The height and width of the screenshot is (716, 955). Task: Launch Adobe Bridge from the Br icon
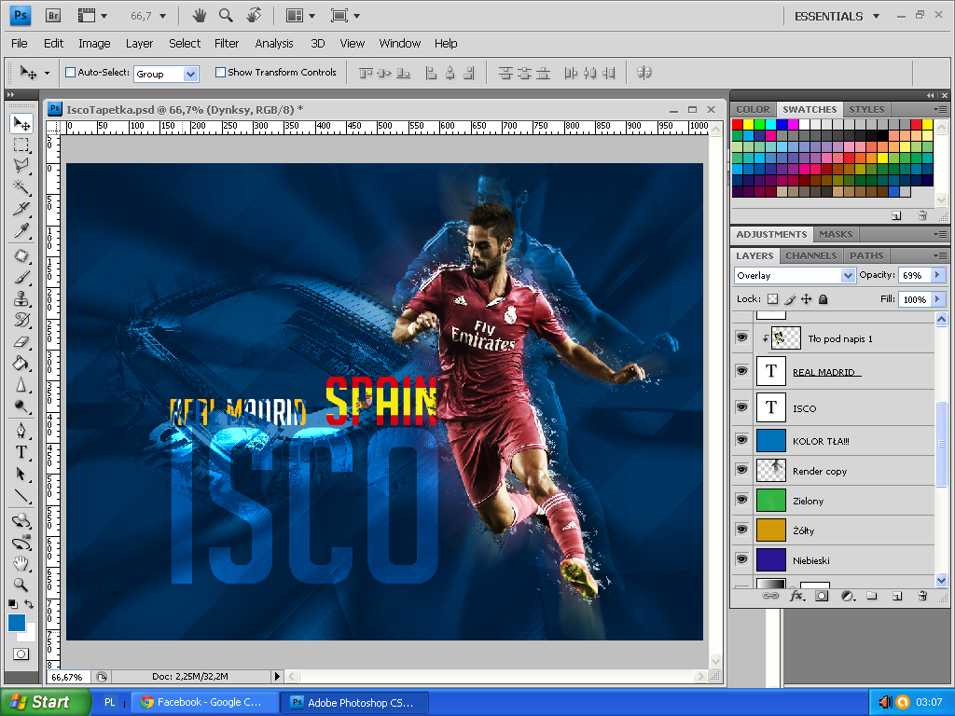click(53, 16)
